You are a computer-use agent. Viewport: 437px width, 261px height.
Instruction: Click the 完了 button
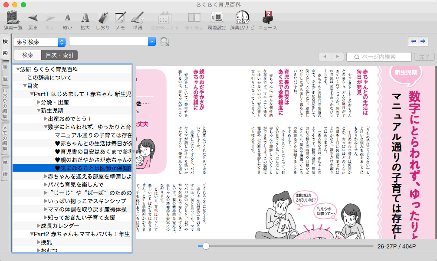[x=424, y=57]
